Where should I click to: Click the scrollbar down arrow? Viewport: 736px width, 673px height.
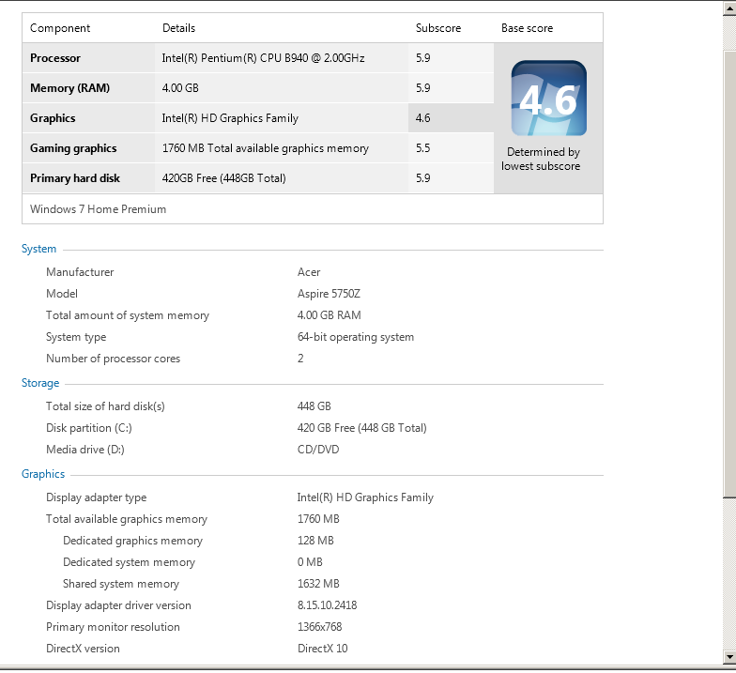pos(729,657)
